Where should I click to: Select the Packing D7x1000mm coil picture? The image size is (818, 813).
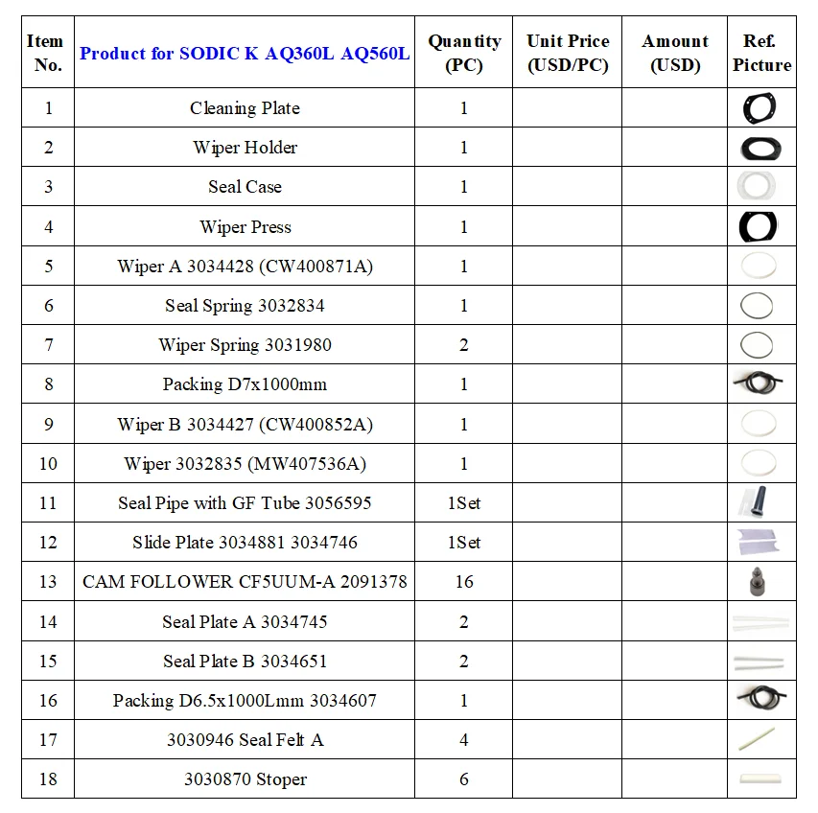click(758, 383)
